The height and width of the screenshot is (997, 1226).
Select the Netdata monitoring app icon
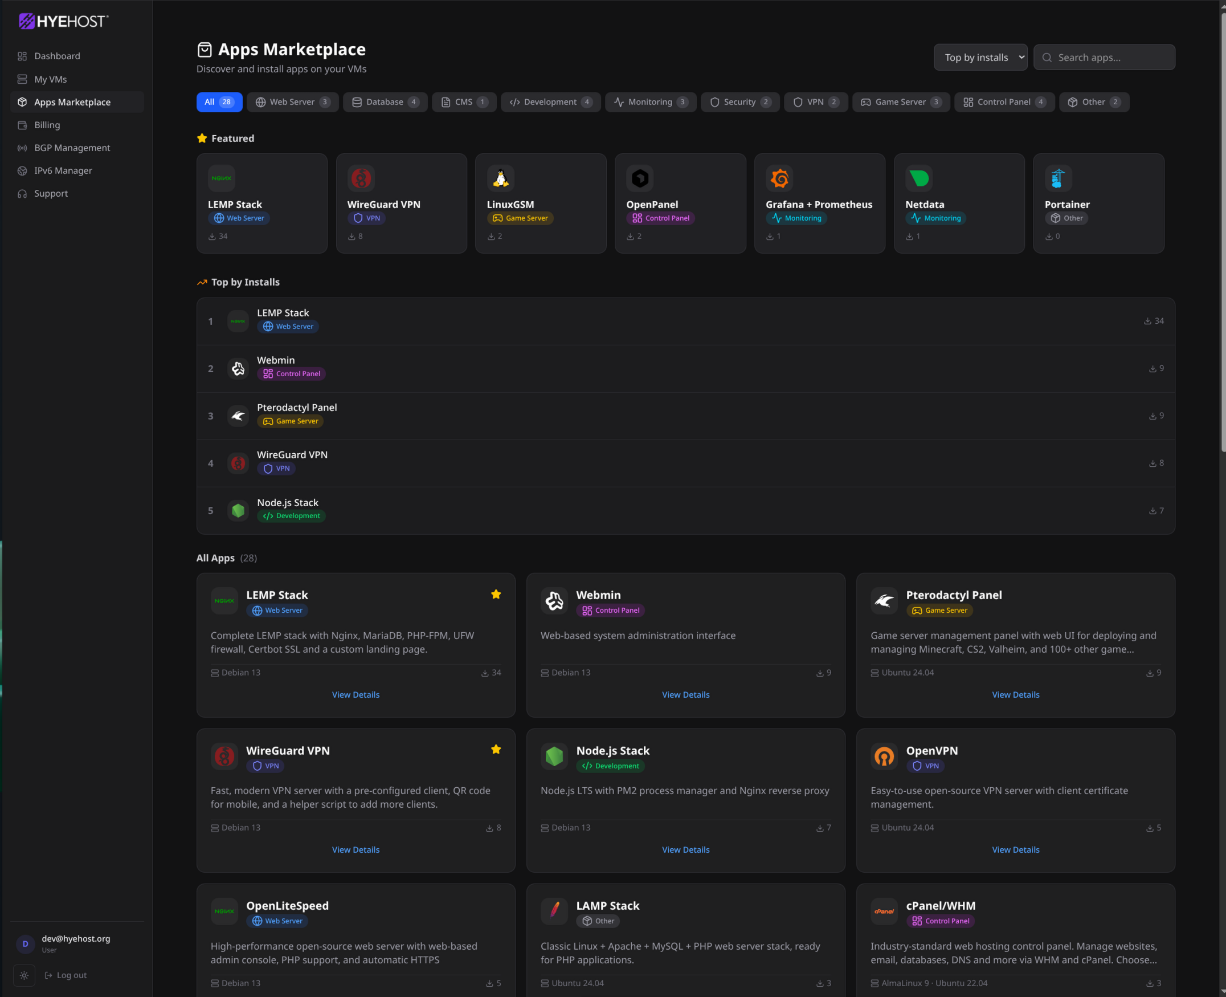[x=919, y=178]
